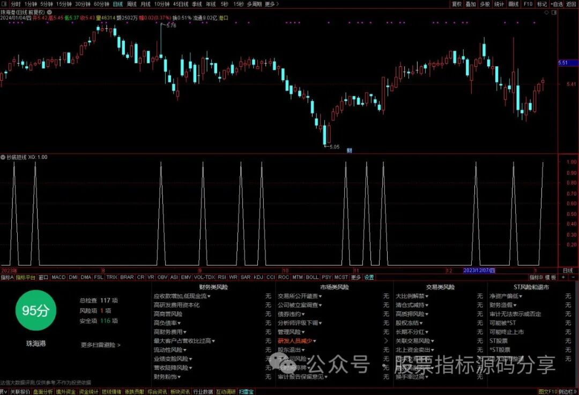Select the VOL-TDX indicator
The height and width of the screenshot is (395, 579).
204,277
